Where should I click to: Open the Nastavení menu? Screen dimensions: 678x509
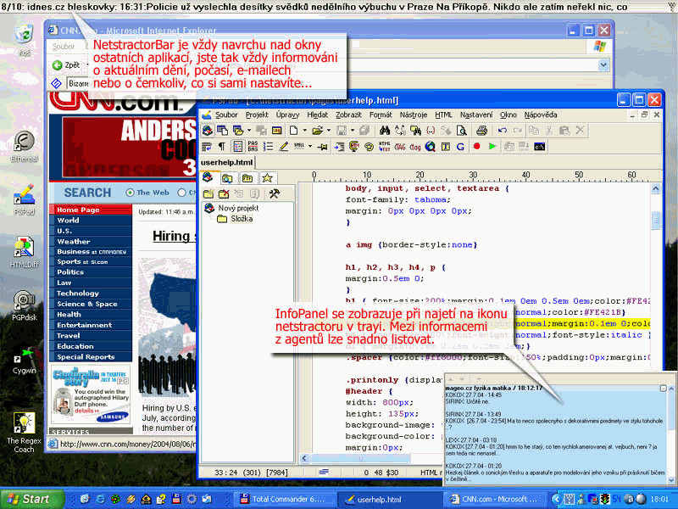point(476,115)
